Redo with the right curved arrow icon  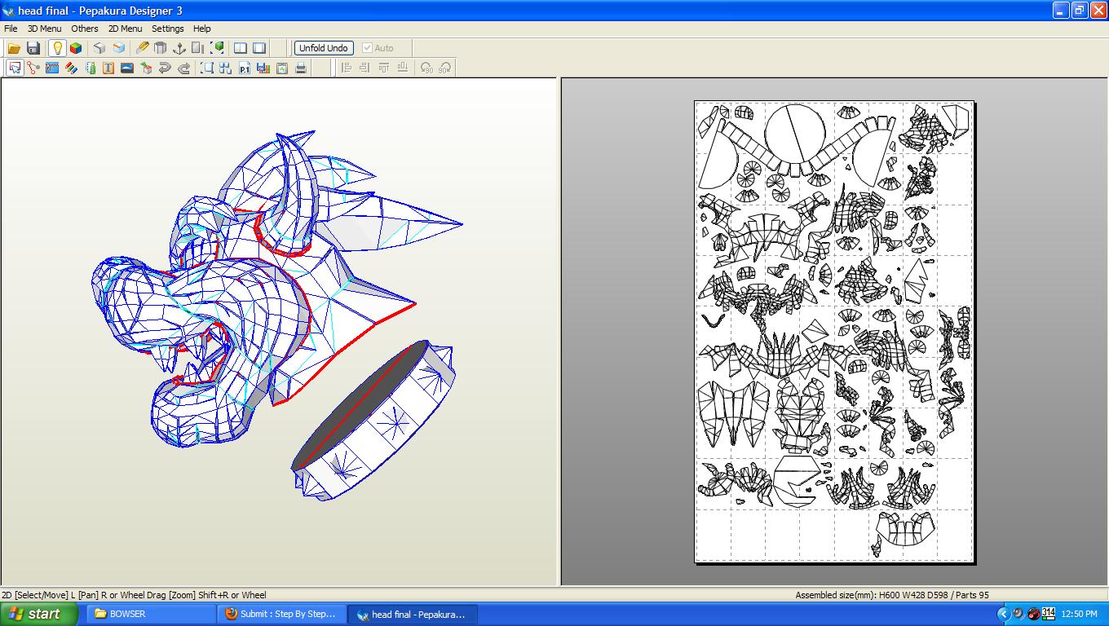pos(183,68)
